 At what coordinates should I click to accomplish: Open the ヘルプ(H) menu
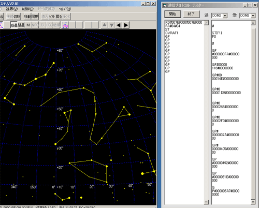coord(65,9)
